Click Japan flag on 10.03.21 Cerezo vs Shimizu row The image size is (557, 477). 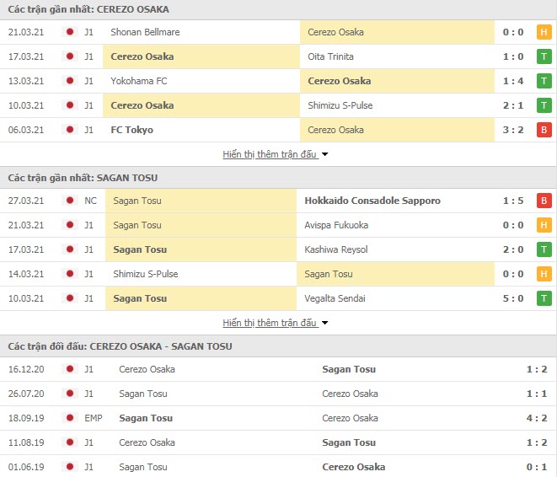pyautogui.click(x=70, y=105)
